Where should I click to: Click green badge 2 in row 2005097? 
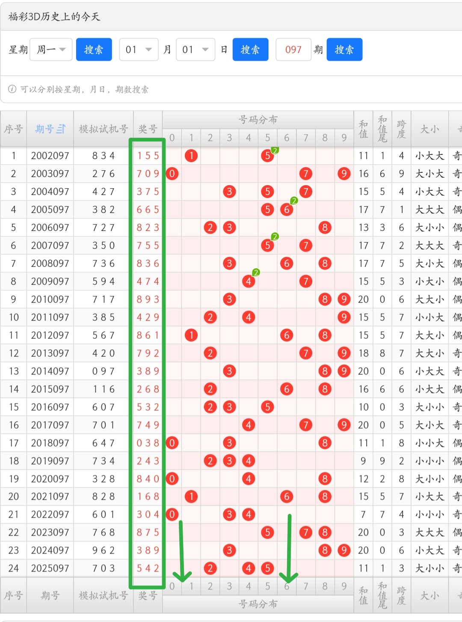click(294, 201)
